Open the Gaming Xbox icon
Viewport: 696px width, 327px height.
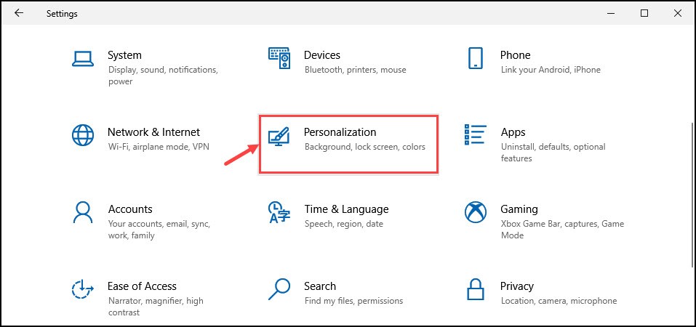point(476,212)
